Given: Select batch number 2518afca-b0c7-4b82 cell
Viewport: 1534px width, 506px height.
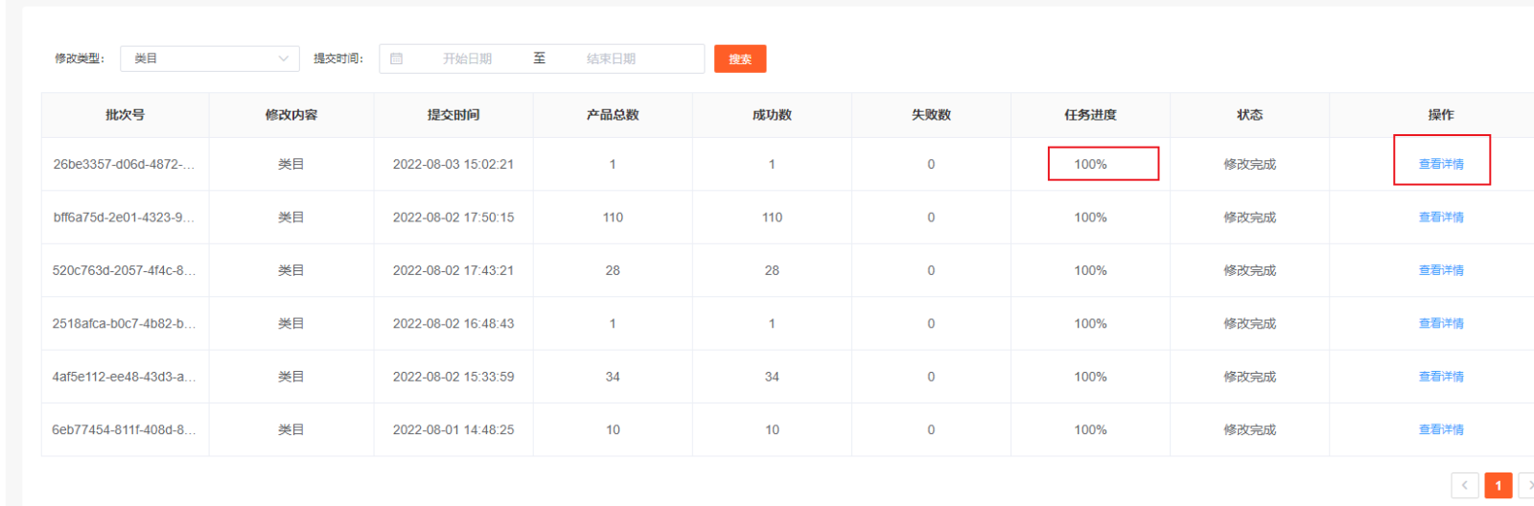Looking at the screenshot, I should click(124, 324).
